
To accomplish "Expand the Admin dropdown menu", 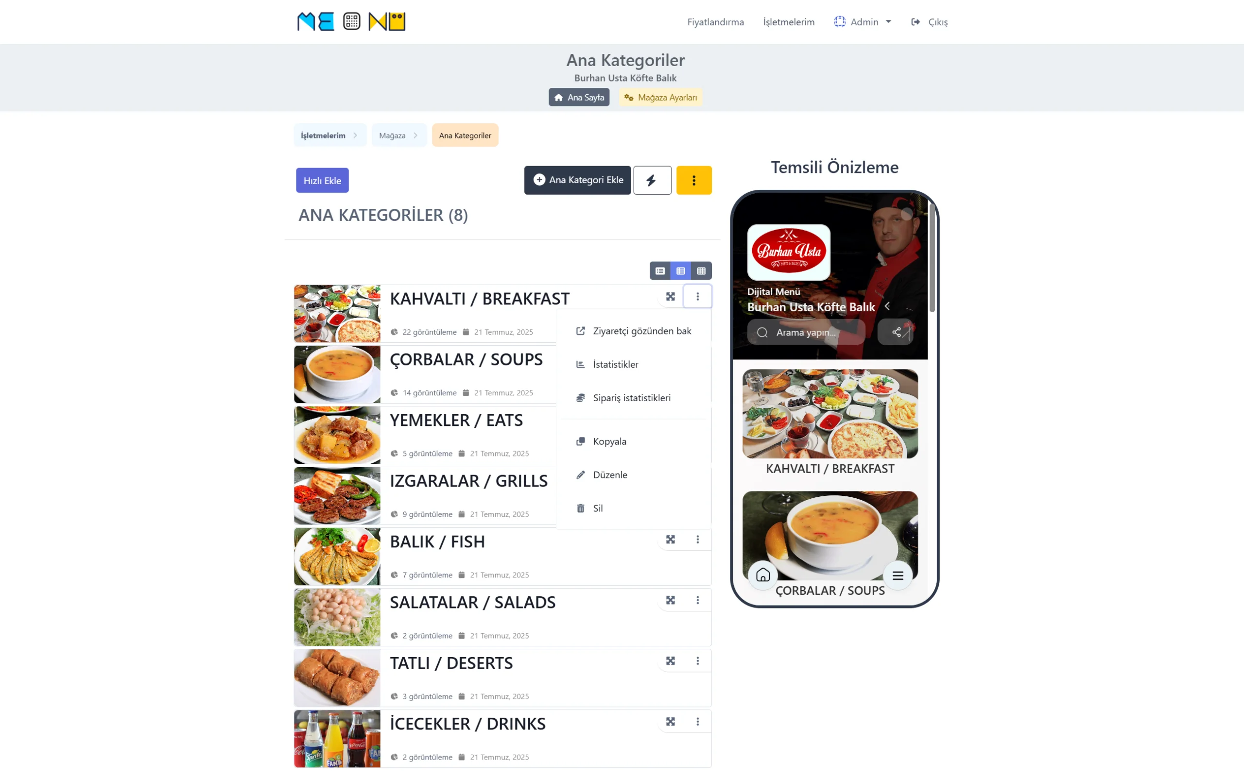I will click(863, 22).
